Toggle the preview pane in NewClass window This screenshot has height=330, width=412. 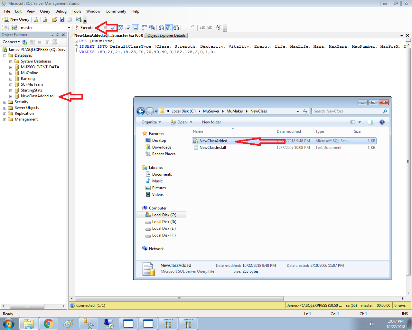370,122
